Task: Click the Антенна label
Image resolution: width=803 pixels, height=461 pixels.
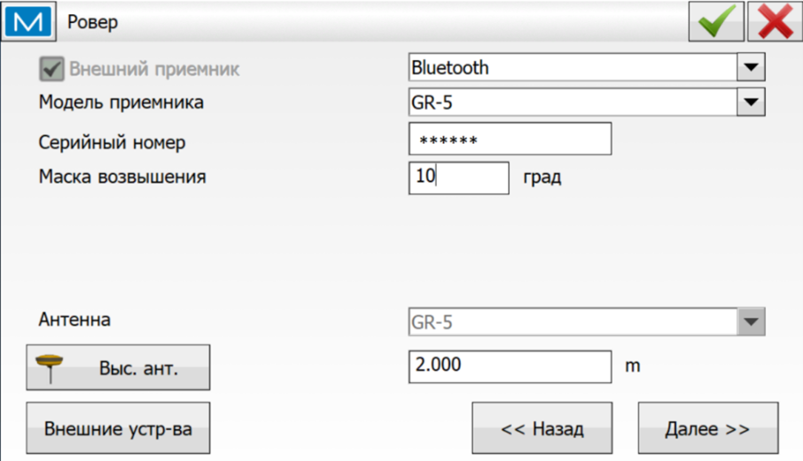Action: 74,320
